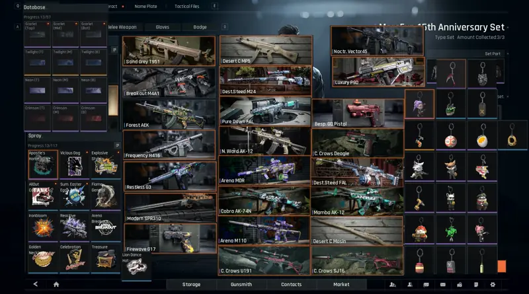Select the Sand Grey T951 skin
Viewport: 529px width, 294px height.
(169, 51)
